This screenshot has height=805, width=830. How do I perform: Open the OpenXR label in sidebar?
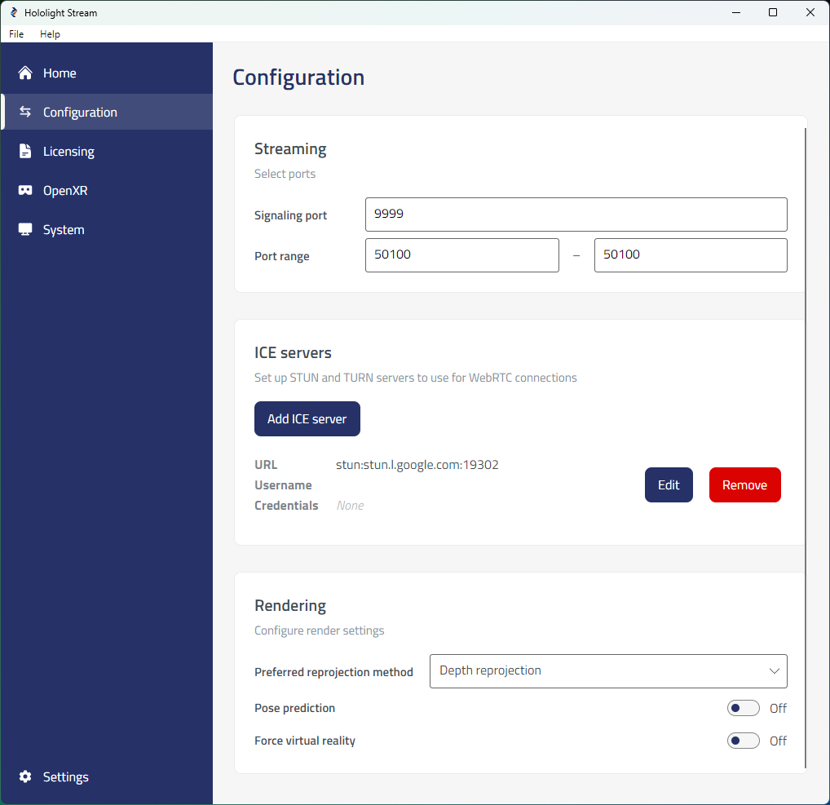click(65, 191)
